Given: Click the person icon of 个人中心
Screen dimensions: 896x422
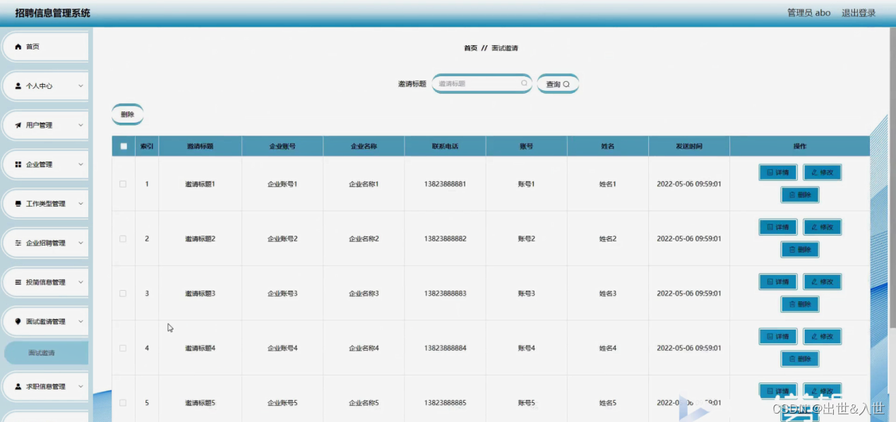Looking at the screenshot, I should [19, 86].
